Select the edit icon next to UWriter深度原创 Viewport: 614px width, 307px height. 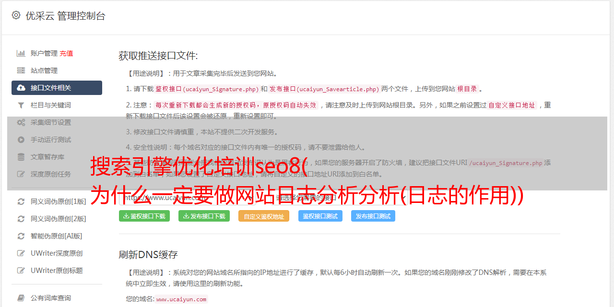pyautogui.click(x=21, y=253)
